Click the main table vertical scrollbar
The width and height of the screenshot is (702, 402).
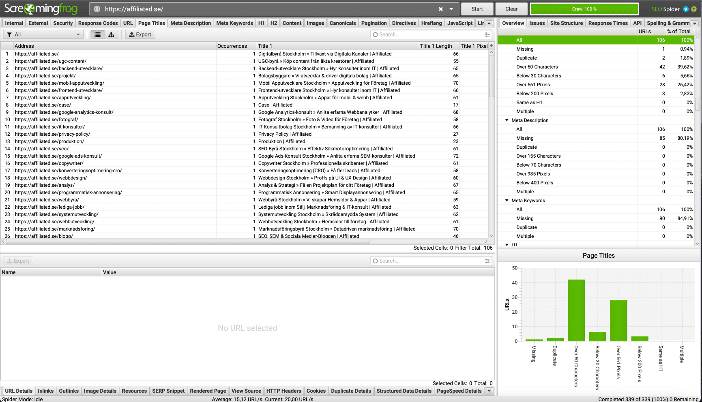pos(491,76)
